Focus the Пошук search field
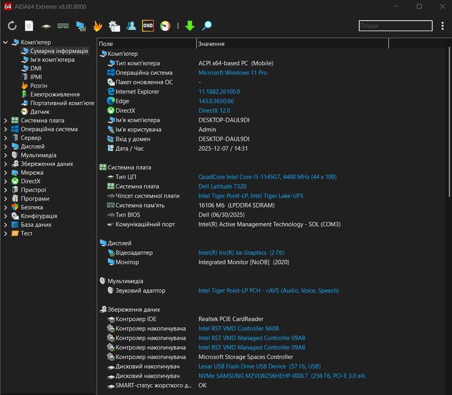 click(x=396, y=25)
